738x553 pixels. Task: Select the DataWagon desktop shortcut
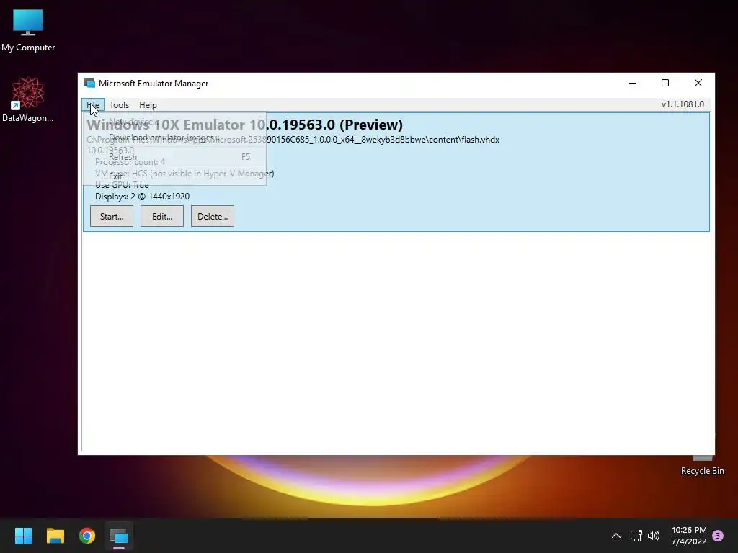28,99
